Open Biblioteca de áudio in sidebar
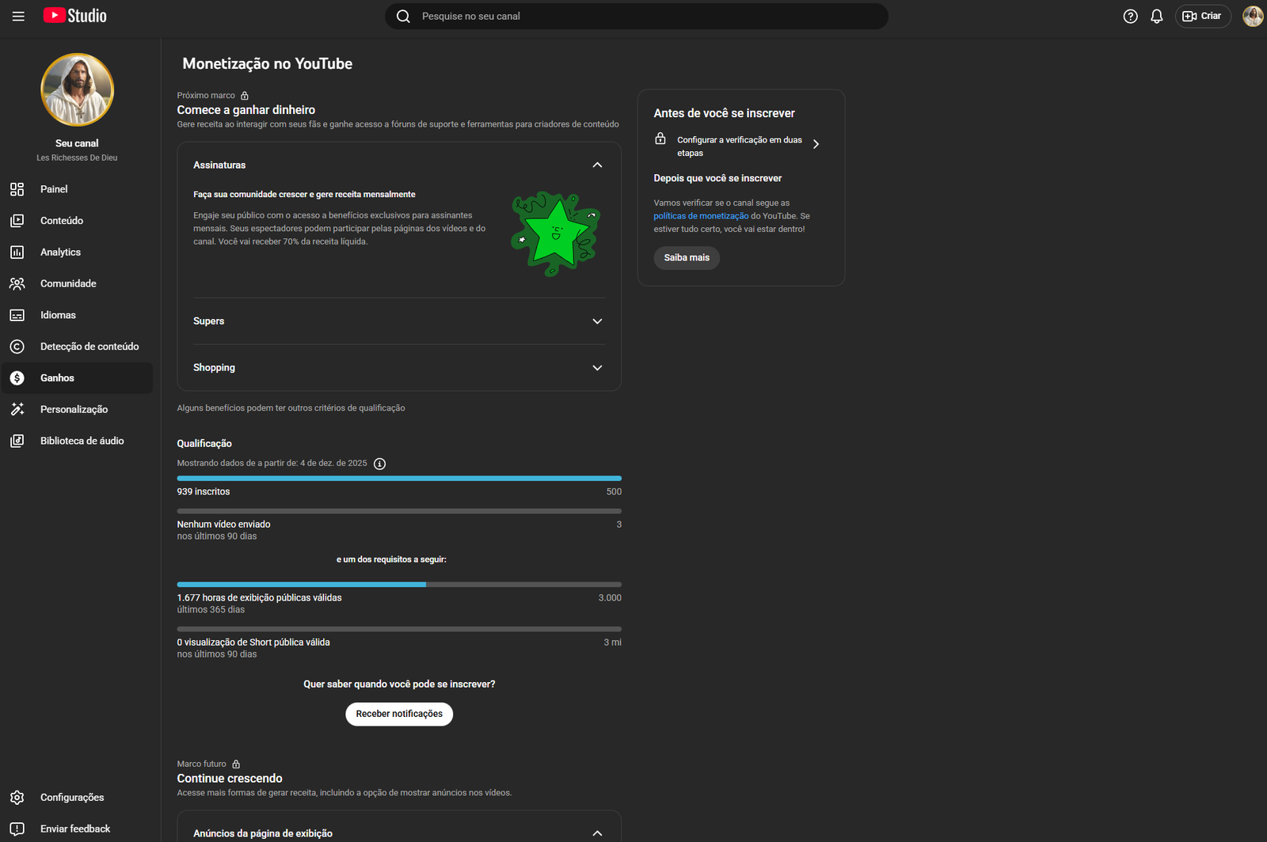This screenshot has height=842, width=1267. [x=77, y=441]
